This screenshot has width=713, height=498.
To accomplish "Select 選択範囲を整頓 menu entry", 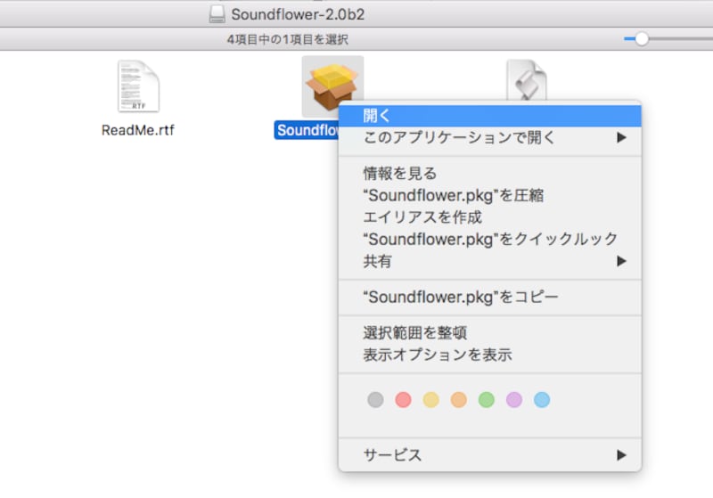I will pos(489,332).
